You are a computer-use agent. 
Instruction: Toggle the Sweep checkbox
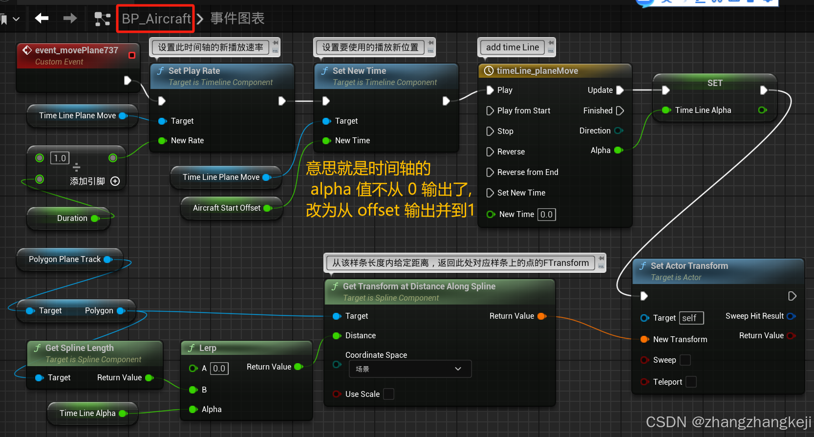click(685, 360)
